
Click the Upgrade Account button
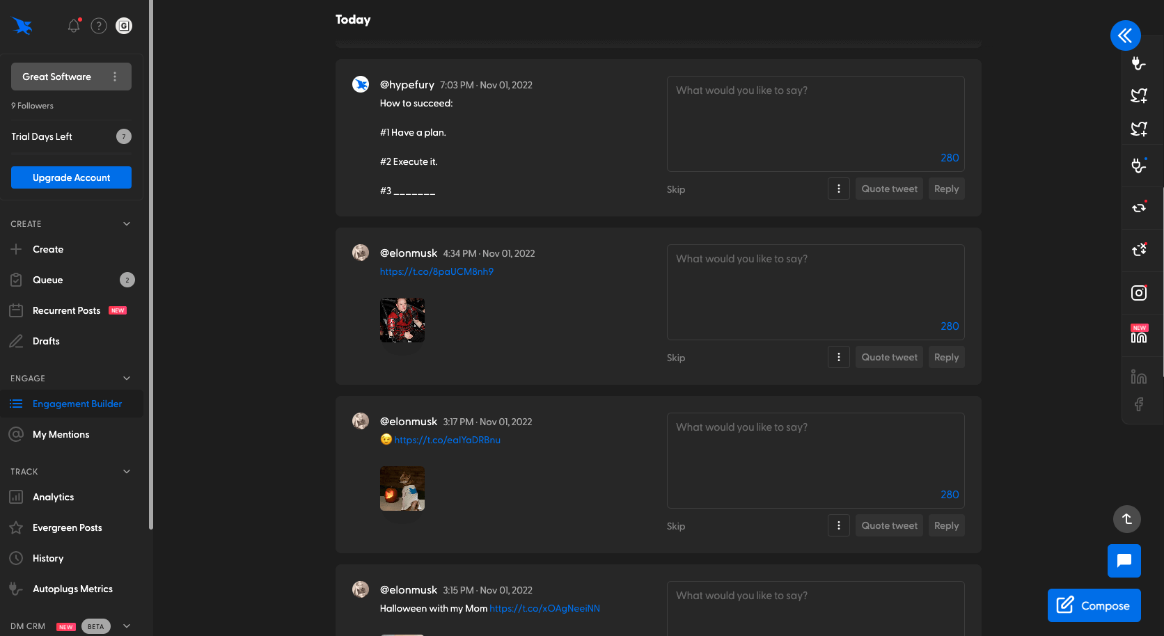pyautogui.click(x=71, y=177)
